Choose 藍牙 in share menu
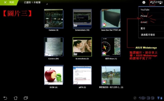Screen dimensions: 164x101 [x=151, y=28]
